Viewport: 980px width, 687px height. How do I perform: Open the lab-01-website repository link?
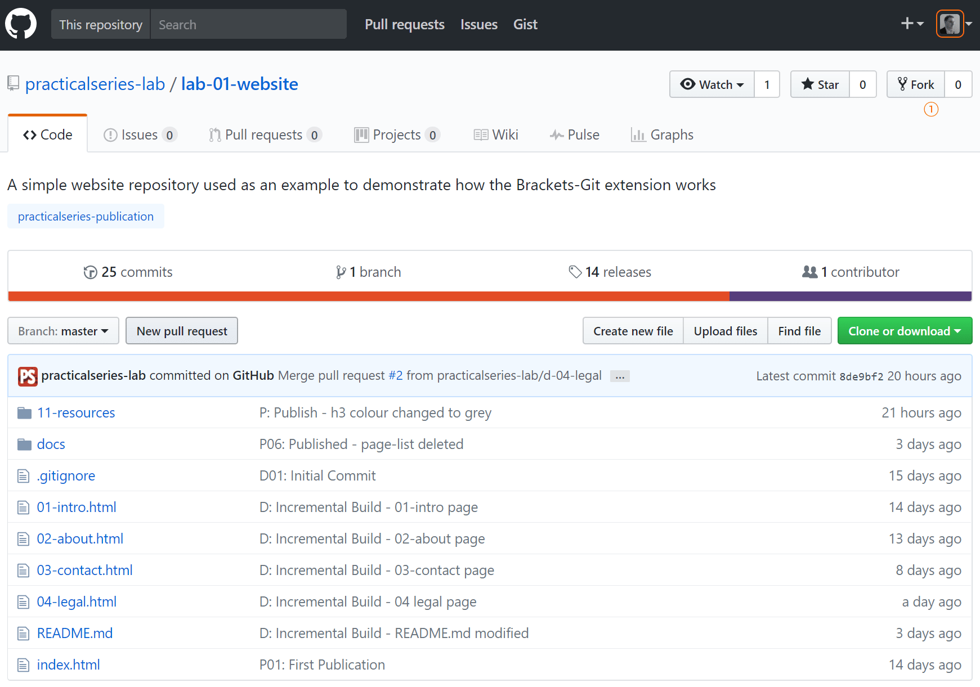click(240, 84)
